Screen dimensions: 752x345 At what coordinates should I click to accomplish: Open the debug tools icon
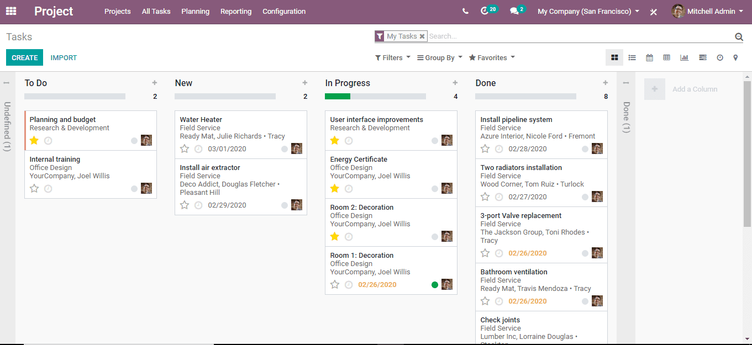(654, 12)
